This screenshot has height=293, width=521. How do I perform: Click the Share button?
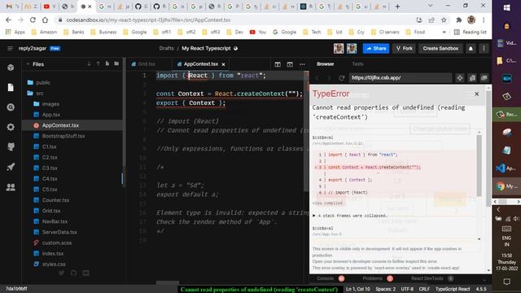pyautogui.click(x=376, y=49)
